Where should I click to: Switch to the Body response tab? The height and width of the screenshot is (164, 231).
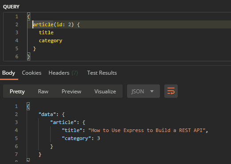(x=8, y=73)
